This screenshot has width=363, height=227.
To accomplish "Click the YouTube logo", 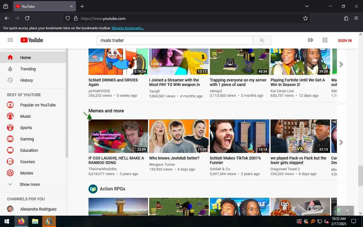I will [x=32, y=40].
